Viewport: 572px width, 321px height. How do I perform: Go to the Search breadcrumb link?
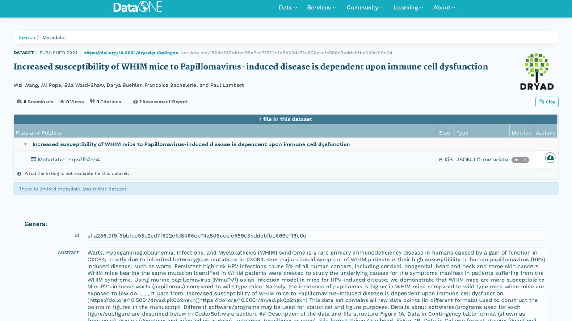pos(27,37)
